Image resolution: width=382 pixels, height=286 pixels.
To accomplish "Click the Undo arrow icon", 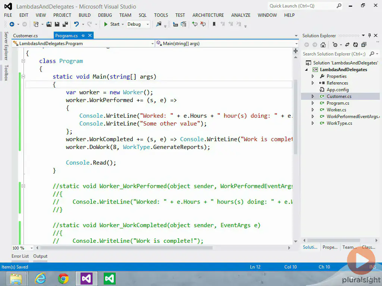I will pos(76,24).
